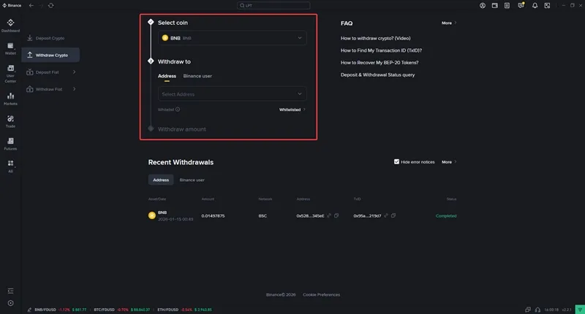Switch to Binance user tab under Withdraw to
Viewport: 585px width, 314px height.
point(197,76)
